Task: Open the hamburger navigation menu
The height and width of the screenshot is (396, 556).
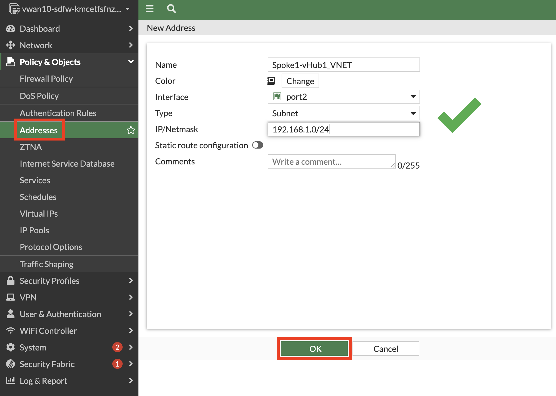Action: click(149, 9)
